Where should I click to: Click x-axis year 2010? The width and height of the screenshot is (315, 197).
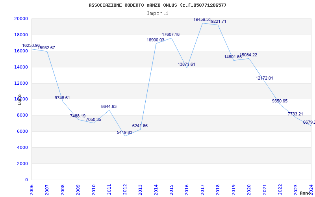pos(94,190)
